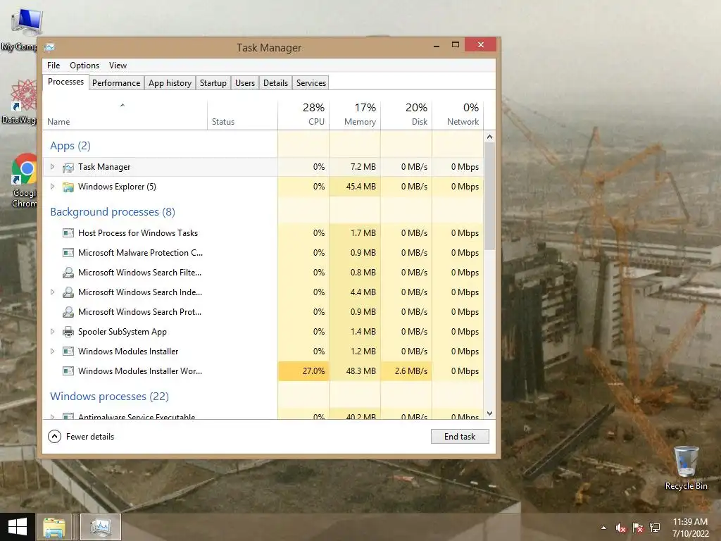Select the Microsoft Malware Protection C... row
721x541 pixels.
point(263,253)
